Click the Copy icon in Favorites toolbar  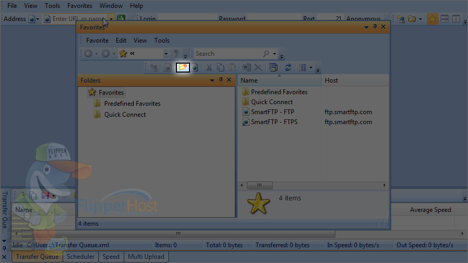click(x=221, y=68)
